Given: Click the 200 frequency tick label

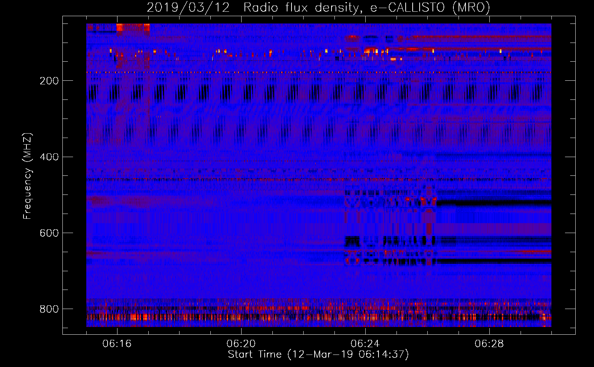Looking at the screenshot, I should click(x=49, y=81).
